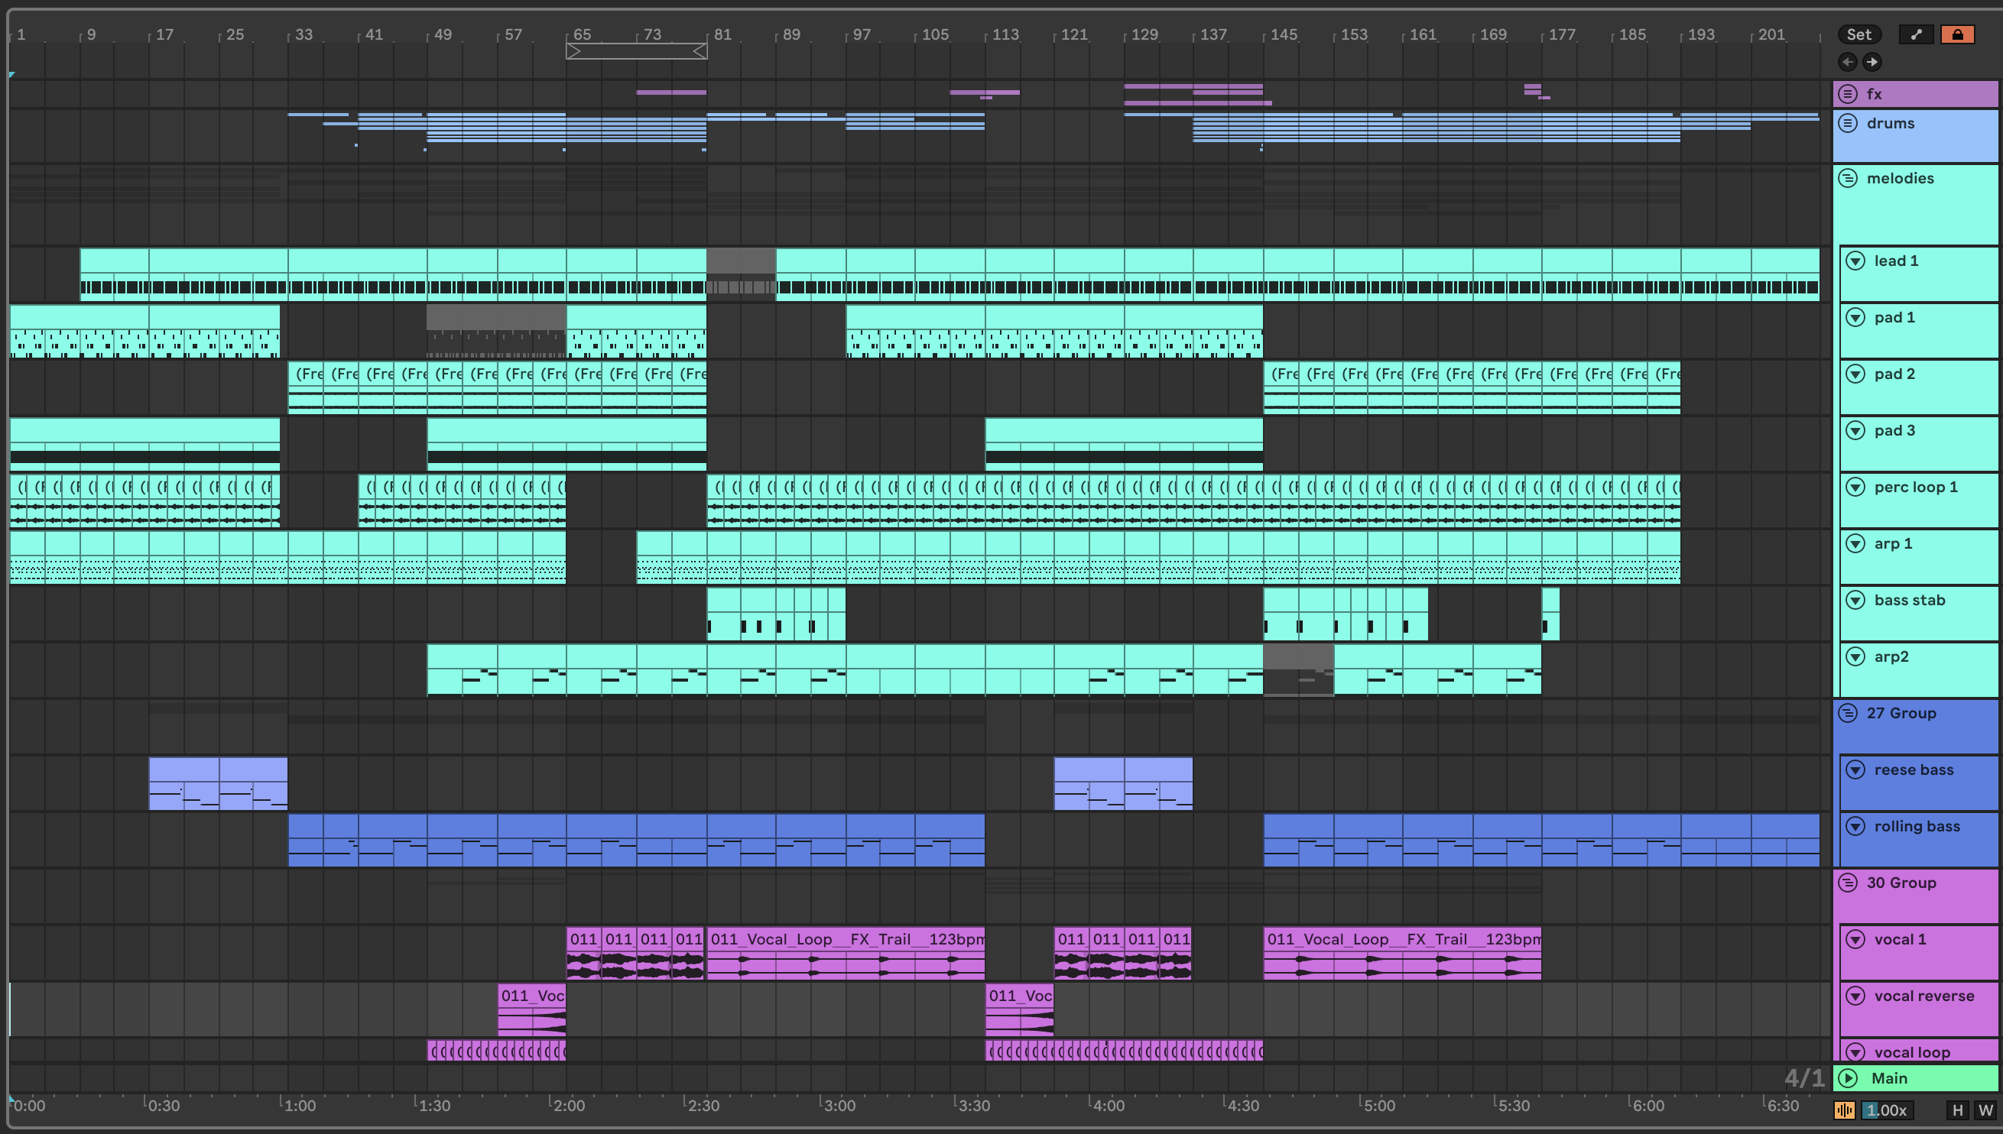
Task: Select the 011_Vocal_Loop FX Trail clip at bar 81
Action: (x=846, y=954)
